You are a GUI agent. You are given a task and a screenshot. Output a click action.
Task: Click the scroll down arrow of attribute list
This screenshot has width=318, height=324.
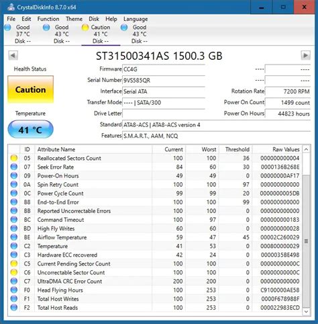306,312
